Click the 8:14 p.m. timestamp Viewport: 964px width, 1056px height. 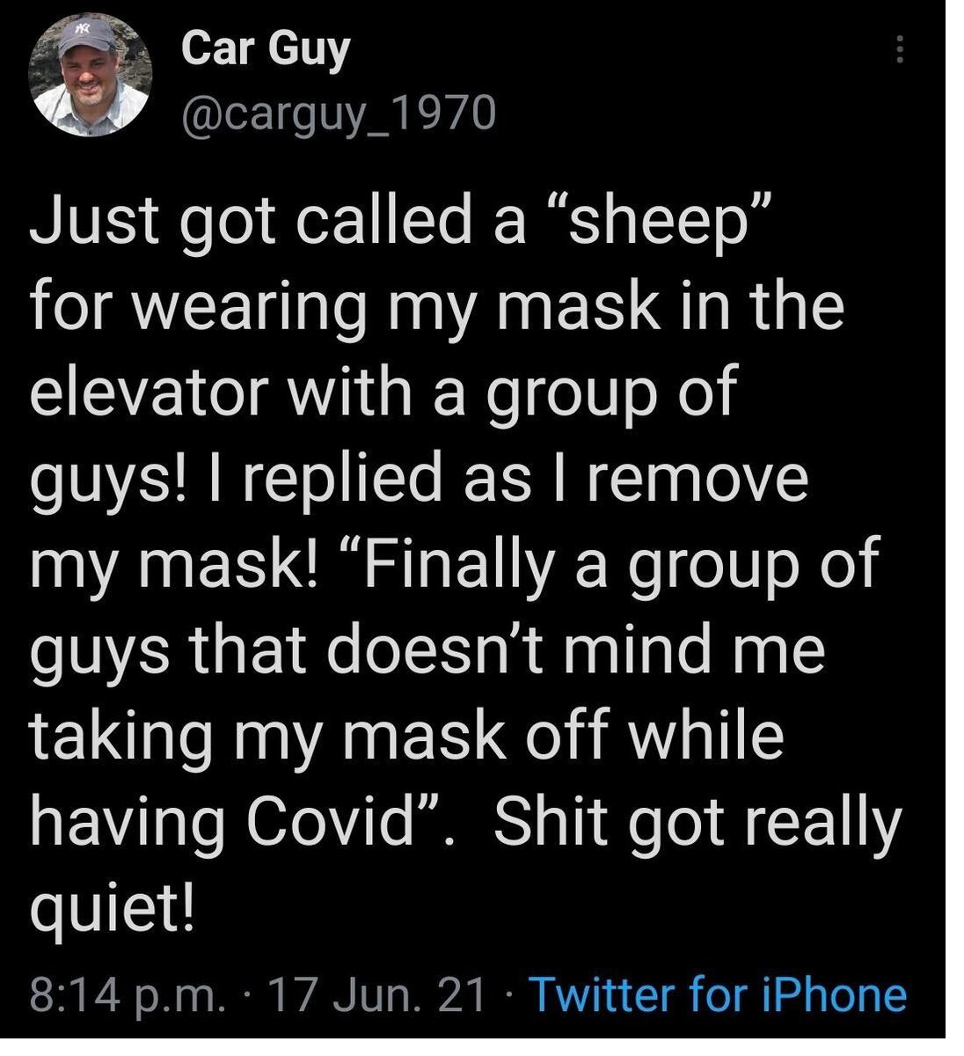tap(128, 995)
